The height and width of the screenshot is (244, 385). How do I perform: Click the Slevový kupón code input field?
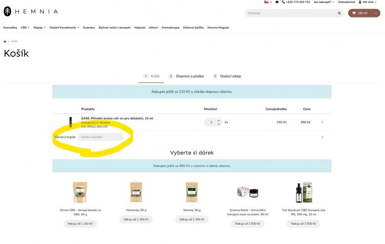pos(101,137)
